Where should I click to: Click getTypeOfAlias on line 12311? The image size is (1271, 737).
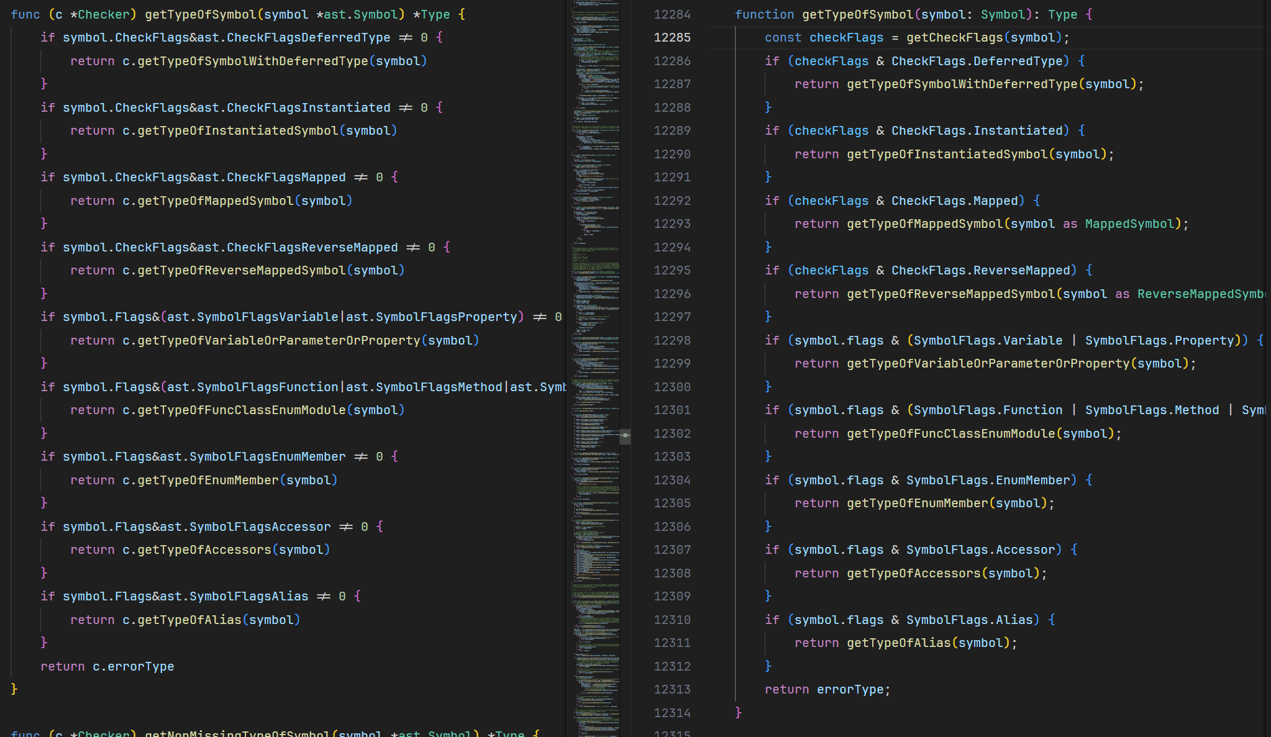pos(899,643)
